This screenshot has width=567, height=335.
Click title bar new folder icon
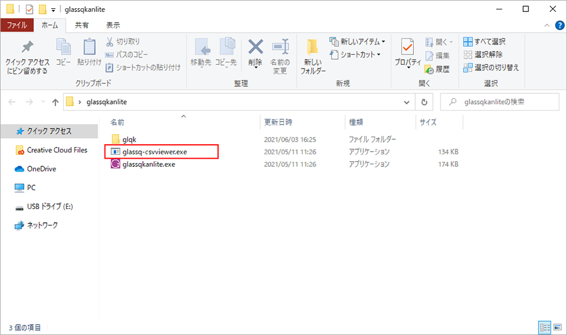43,9
